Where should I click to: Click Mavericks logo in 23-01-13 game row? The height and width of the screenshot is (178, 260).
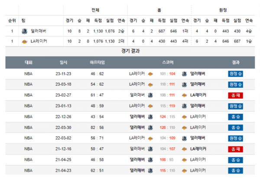[x=185, y=106]
